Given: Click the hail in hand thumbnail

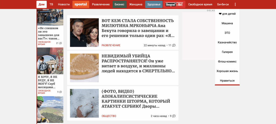Looking at the screenshot, I should pos(84,103).
